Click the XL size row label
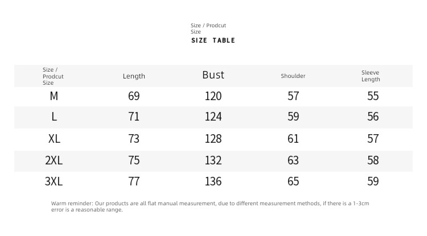Screen dimensions: 427x236 point(54,139)
